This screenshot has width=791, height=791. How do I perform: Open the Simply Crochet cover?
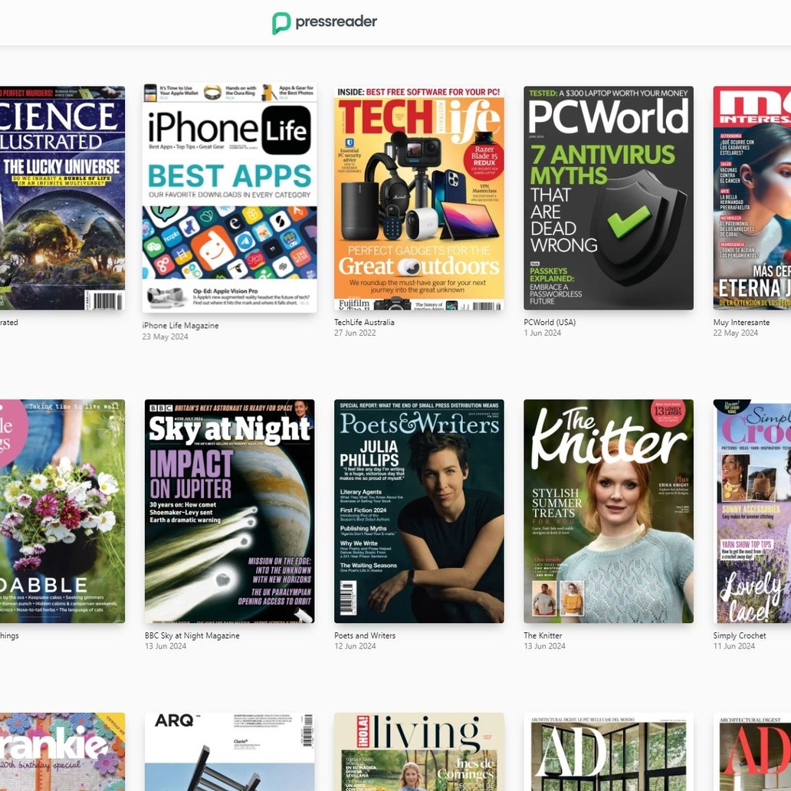point(752,511)
